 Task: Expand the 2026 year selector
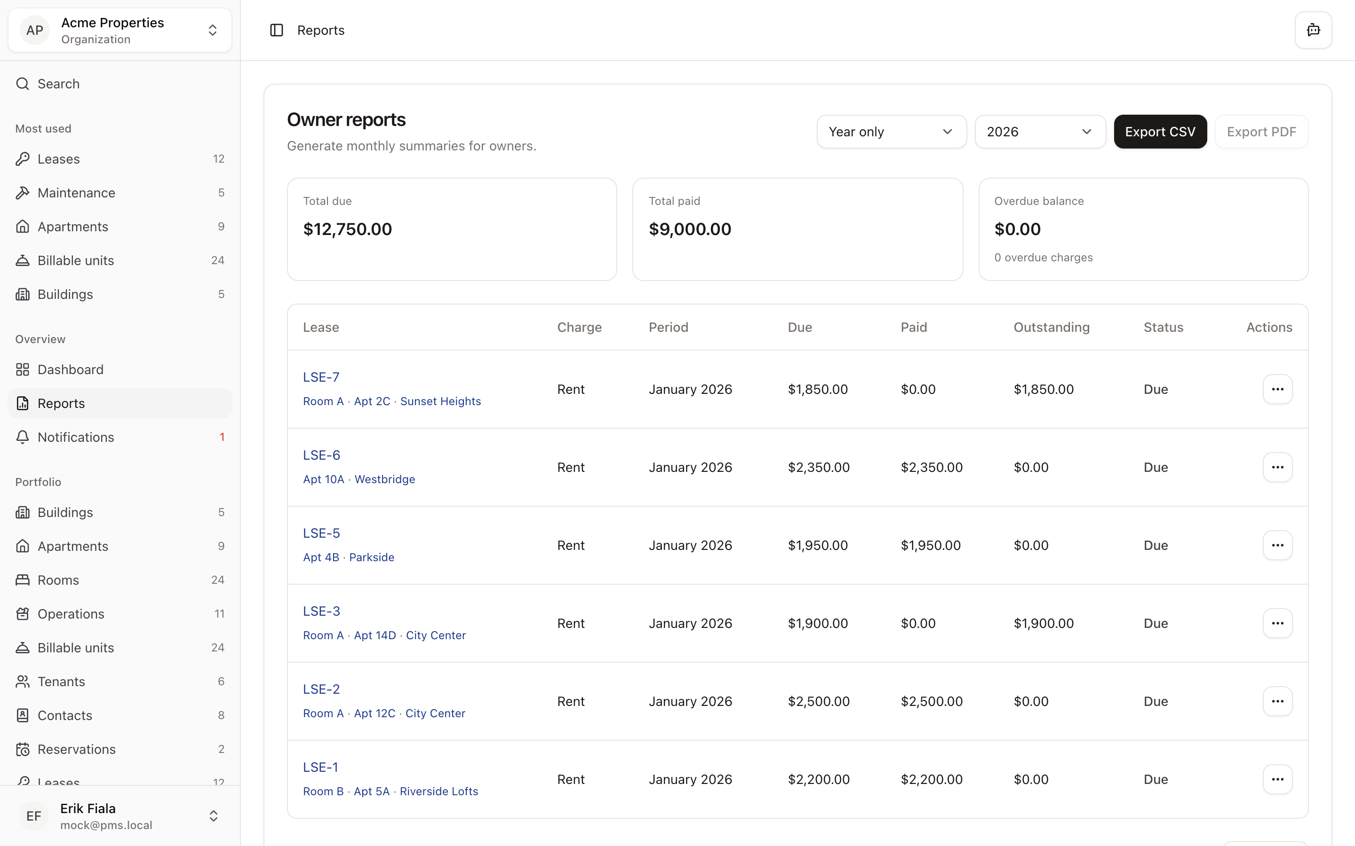[x=1039, y=132]
